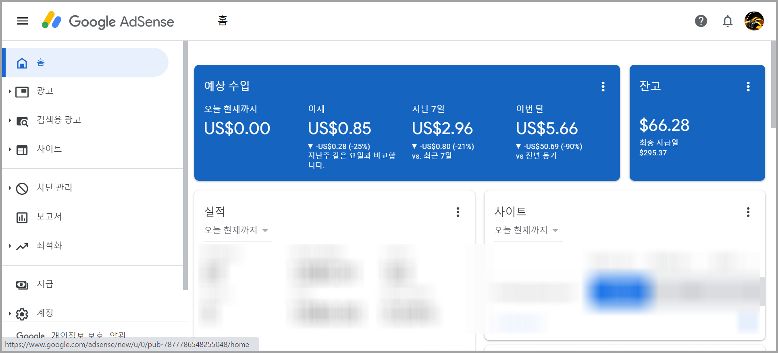The image size is (778, 353).
Task: Click the -US$0.28 (-25%) change
Action: [x=339, y=147]
